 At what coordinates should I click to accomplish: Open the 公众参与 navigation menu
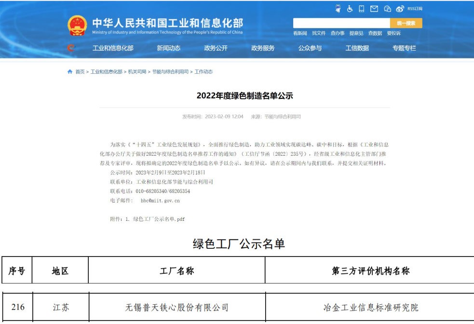[x=310, y=48]
